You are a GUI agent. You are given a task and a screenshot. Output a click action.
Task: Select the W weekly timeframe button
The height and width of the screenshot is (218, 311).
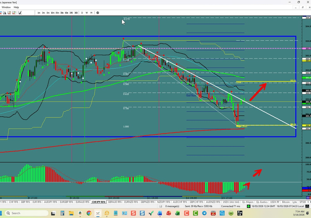(87, 13)
